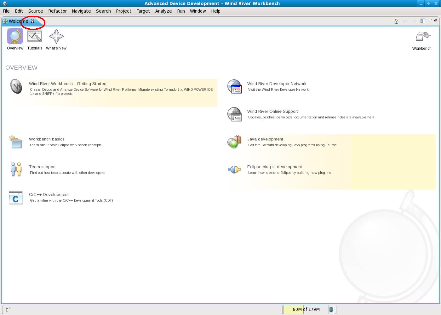Viewport: 441px width, 315px height.
Task: Open the Team support link
Action: click(x=42, y=167)
